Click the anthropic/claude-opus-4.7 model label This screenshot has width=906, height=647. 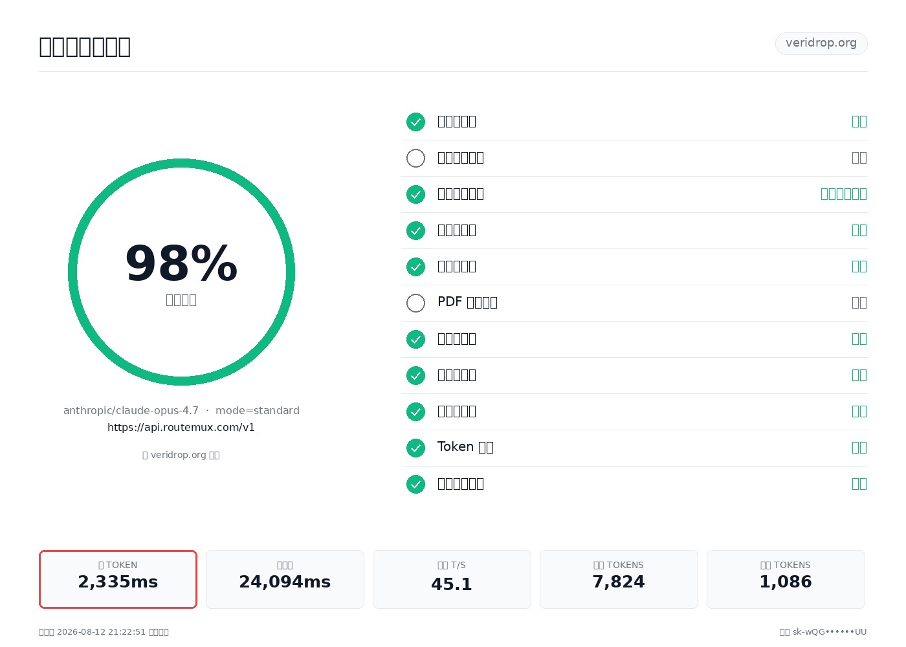tap(131, 410)
